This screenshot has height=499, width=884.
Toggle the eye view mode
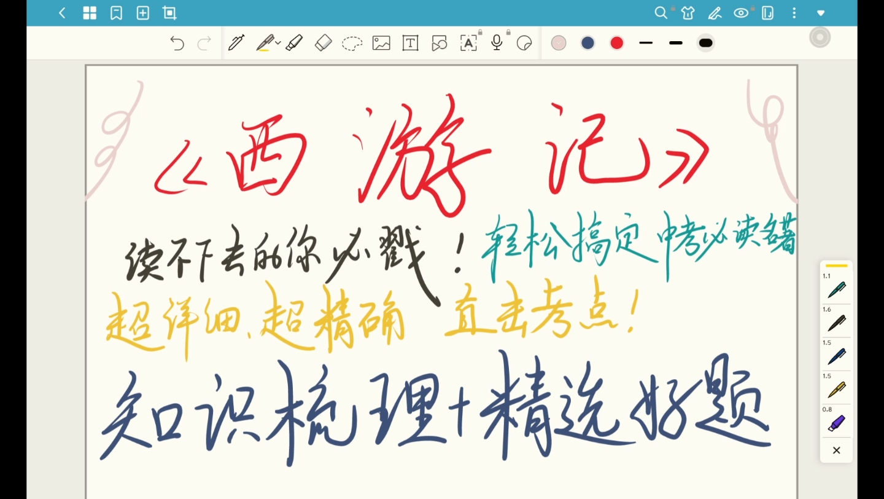(x=741, y=13)
